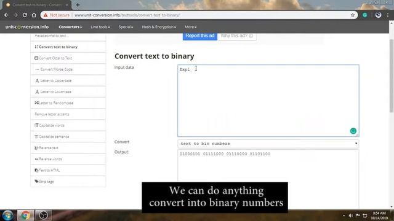
Task: Open the Converters dropdown menu
Action: click(x=70, y=27)
